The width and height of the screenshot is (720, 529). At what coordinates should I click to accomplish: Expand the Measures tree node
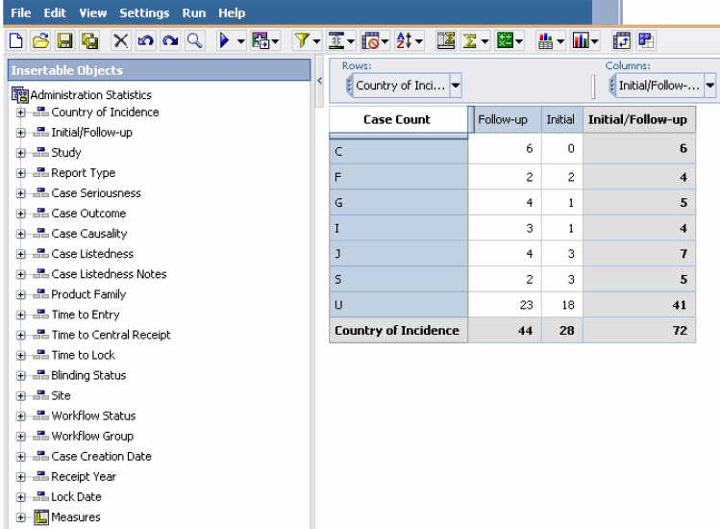[20, 517]
